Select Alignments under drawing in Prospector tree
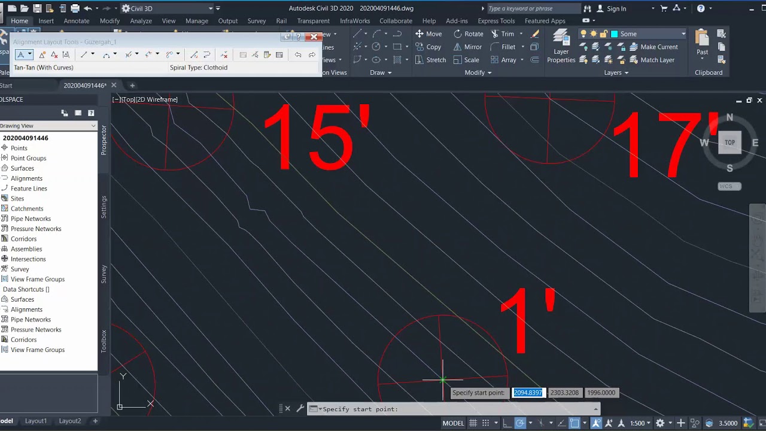Viewport: 766px width, 431px height. [x=26, y=178]
